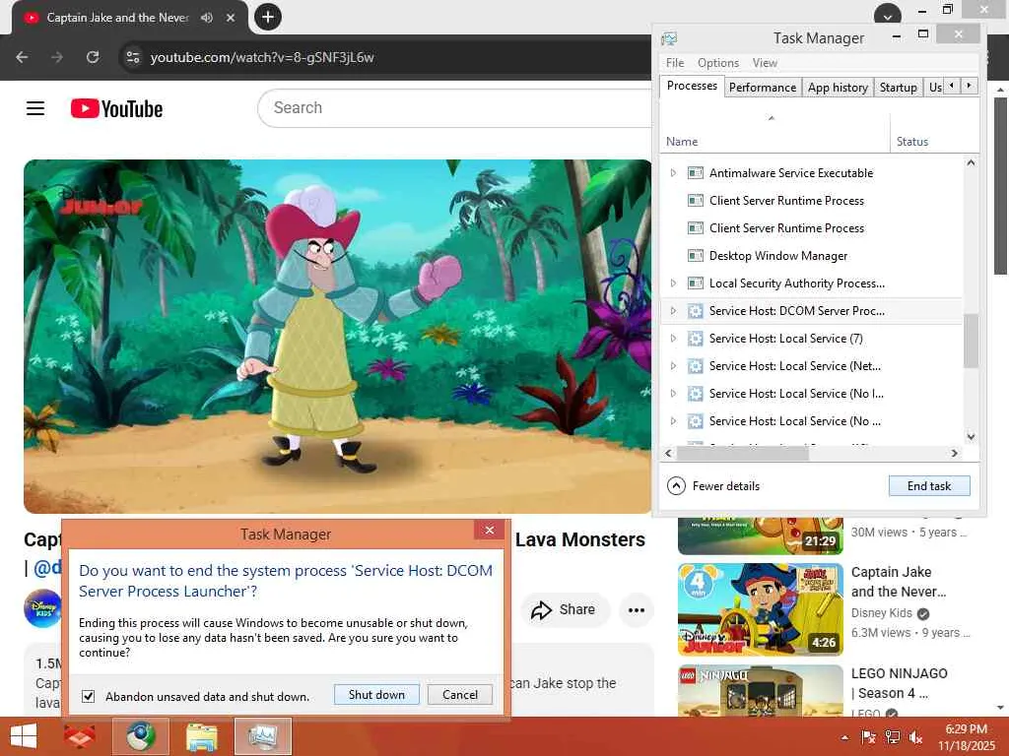
Task: Click the browser forward arrow
Action: point(57,57)
